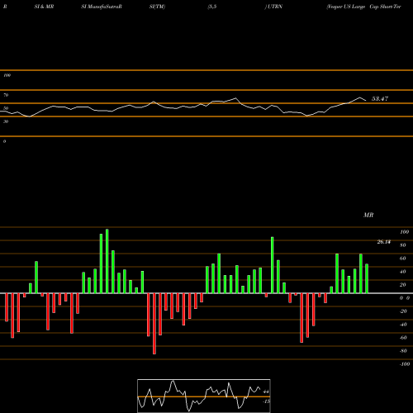The width and height of the screenshot is (413, 413).
Task: Click the MR axis label -80
Action: pos(403,351)
